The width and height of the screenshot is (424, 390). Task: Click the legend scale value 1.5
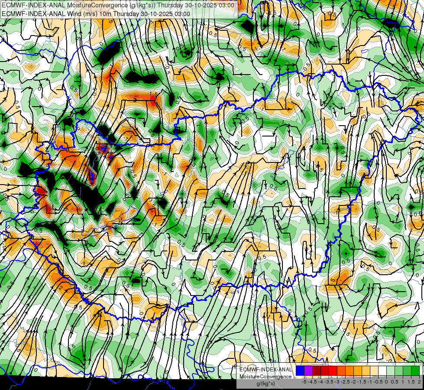(411, 382)
